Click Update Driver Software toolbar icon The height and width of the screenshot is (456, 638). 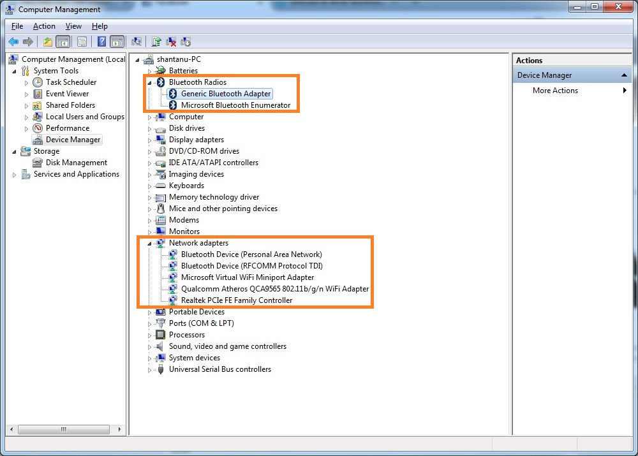pyautogui.click(x=156, y=41)
